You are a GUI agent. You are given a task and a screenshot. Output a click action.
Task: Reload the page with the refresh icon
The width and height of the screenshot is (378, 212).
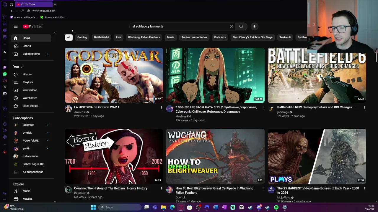coord(22,11)
